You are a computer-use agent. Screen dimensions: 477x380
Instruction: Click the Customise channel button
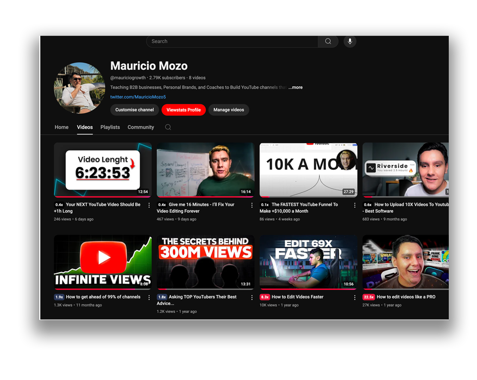pos(135,110)
